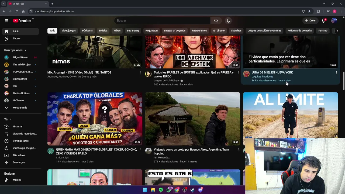
Task: Go to YouTube Premium home logo
Action: [22, 21]
